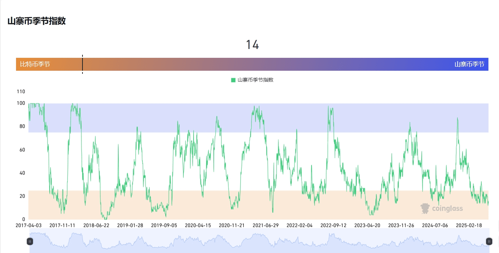The width and height of the screenshot is (499, 253).
Task: Click the coinglass watermark text
Action: [x=448, y=208]
